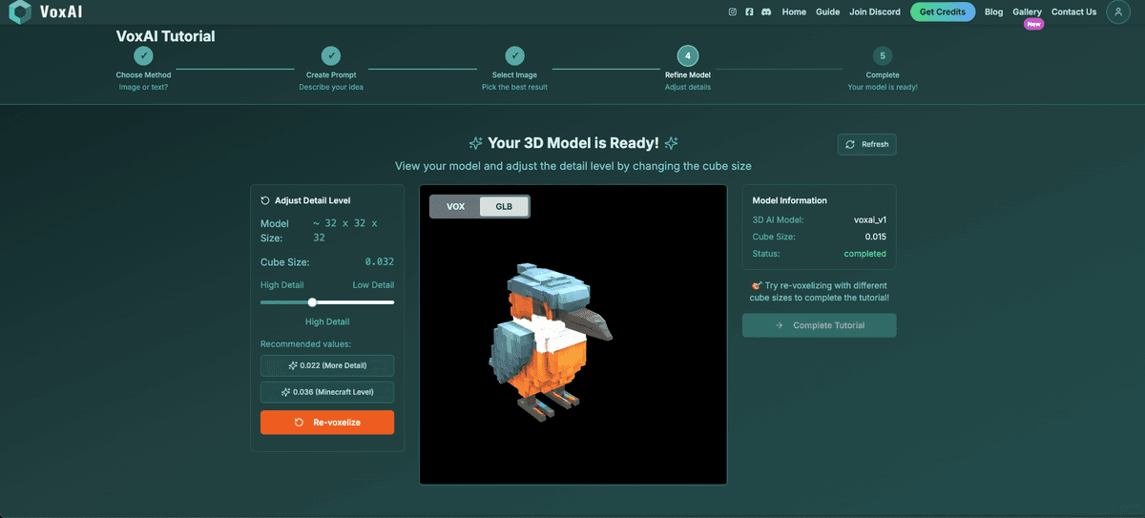Screen dimensions: 1145x518
Task: Click the Select Image checkmark step
Action: 514,56
